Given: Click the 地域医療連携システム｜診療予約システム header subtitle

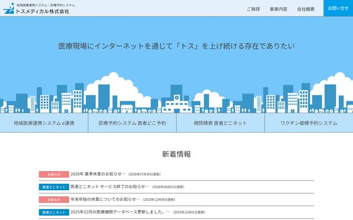Looking at the screenshot, I should click(x=46, y=5).
